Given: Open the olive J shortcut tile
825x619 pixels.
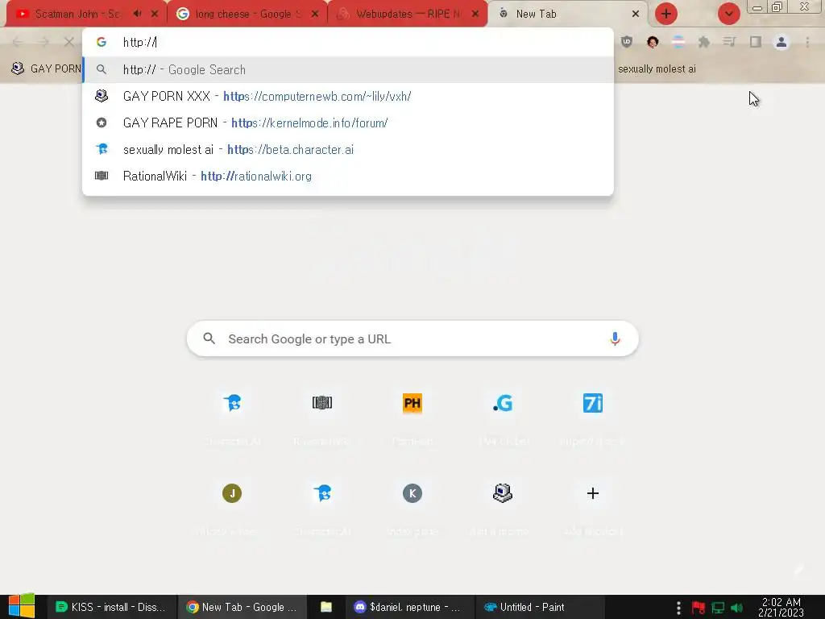Looking at the screenshot, I should (x=232, y=493).
